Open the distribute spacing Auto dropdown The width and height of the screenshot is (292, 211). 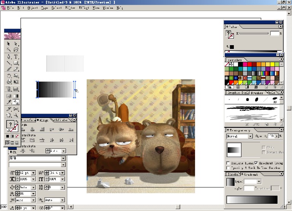(63, 151)
